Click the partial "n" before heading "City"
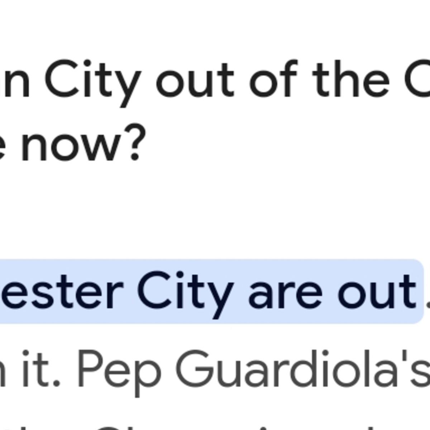 14,82
